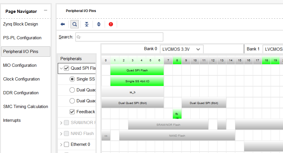Uncheck the Quad SPI Flash checkbox
Screen dimensions: 283x153
tap(66, 68)
